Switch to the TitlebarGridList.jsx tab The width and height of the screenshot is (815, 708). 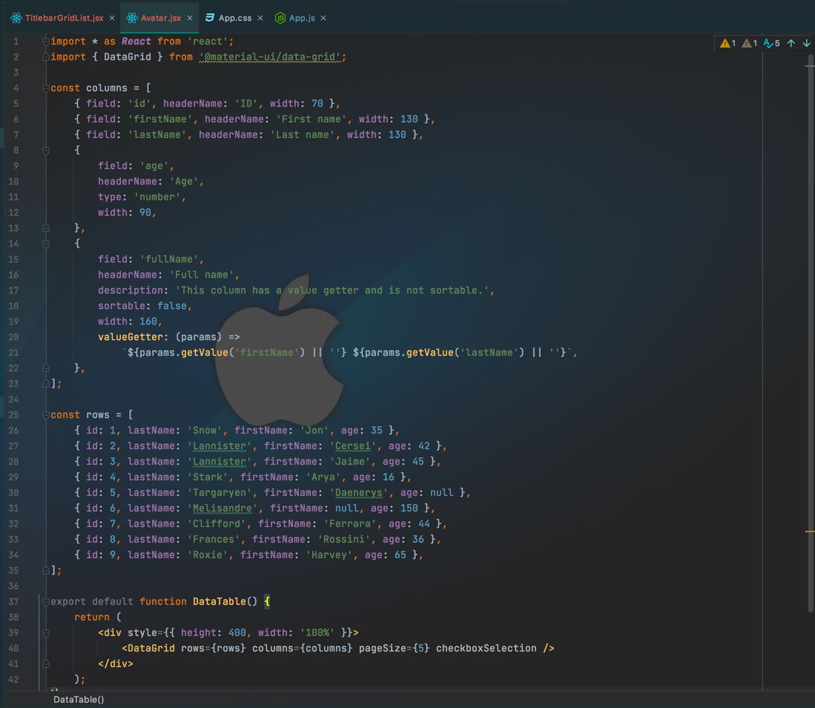[x=64, y=18]
